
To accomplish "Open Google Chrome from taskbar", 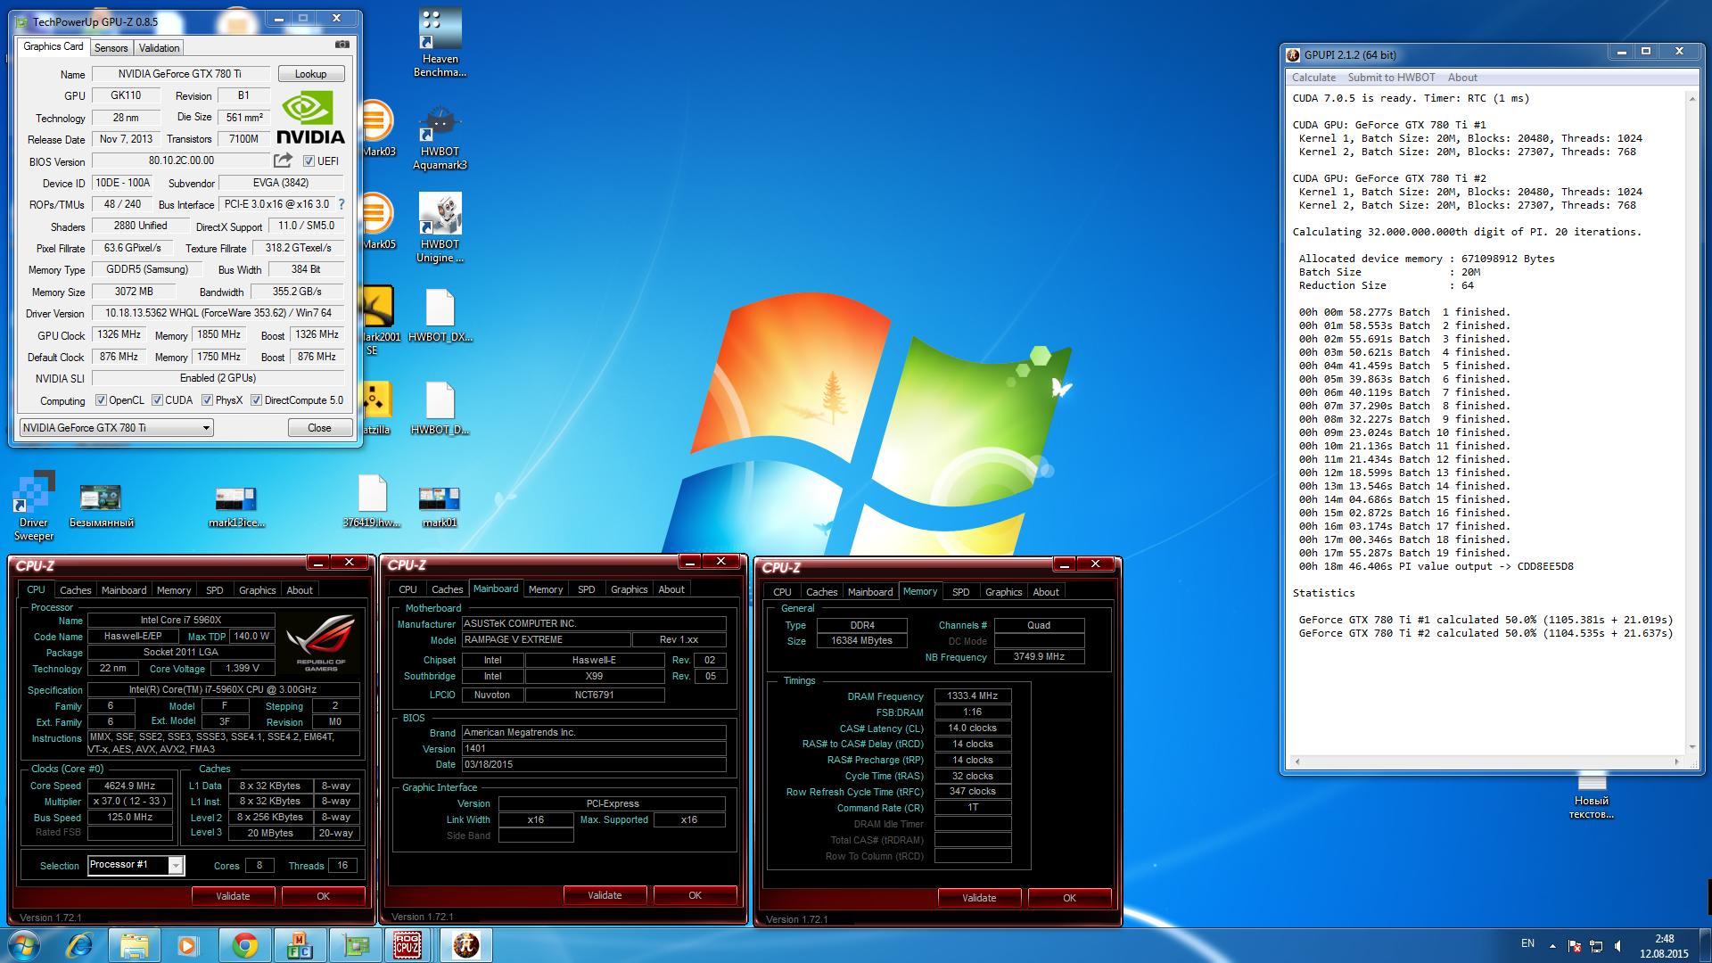I will point(245,945).
